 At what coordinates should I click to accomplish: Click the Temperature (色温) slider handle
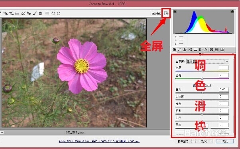coord(202,71)
